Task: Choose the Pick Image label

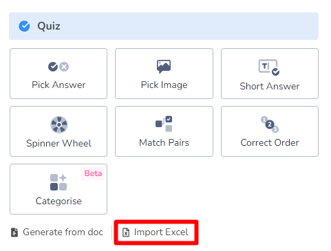Action: pos(164,85)
